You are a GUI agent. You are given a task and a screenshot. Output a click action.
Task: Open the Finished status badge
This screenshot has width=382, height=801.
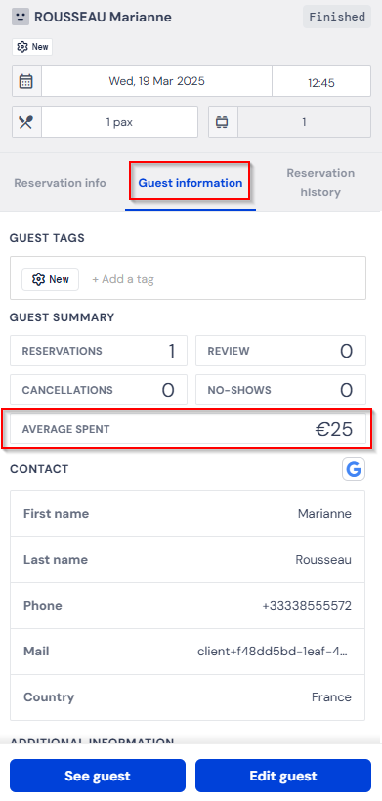(x=337, y=17)
